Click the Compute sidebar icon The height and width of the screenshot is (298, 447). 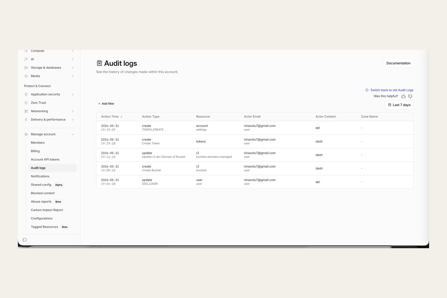(26, 51)
